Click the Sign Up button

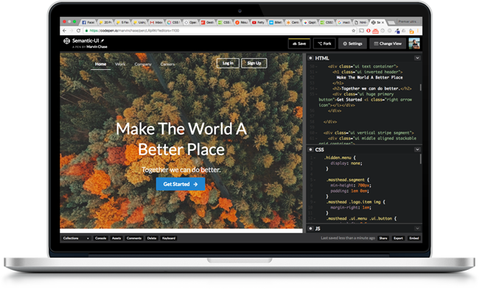(x=254, y=63)
